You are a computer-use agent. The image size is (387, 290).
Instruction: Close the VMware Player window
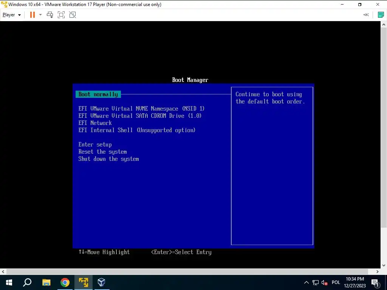(x=378, y=5)
